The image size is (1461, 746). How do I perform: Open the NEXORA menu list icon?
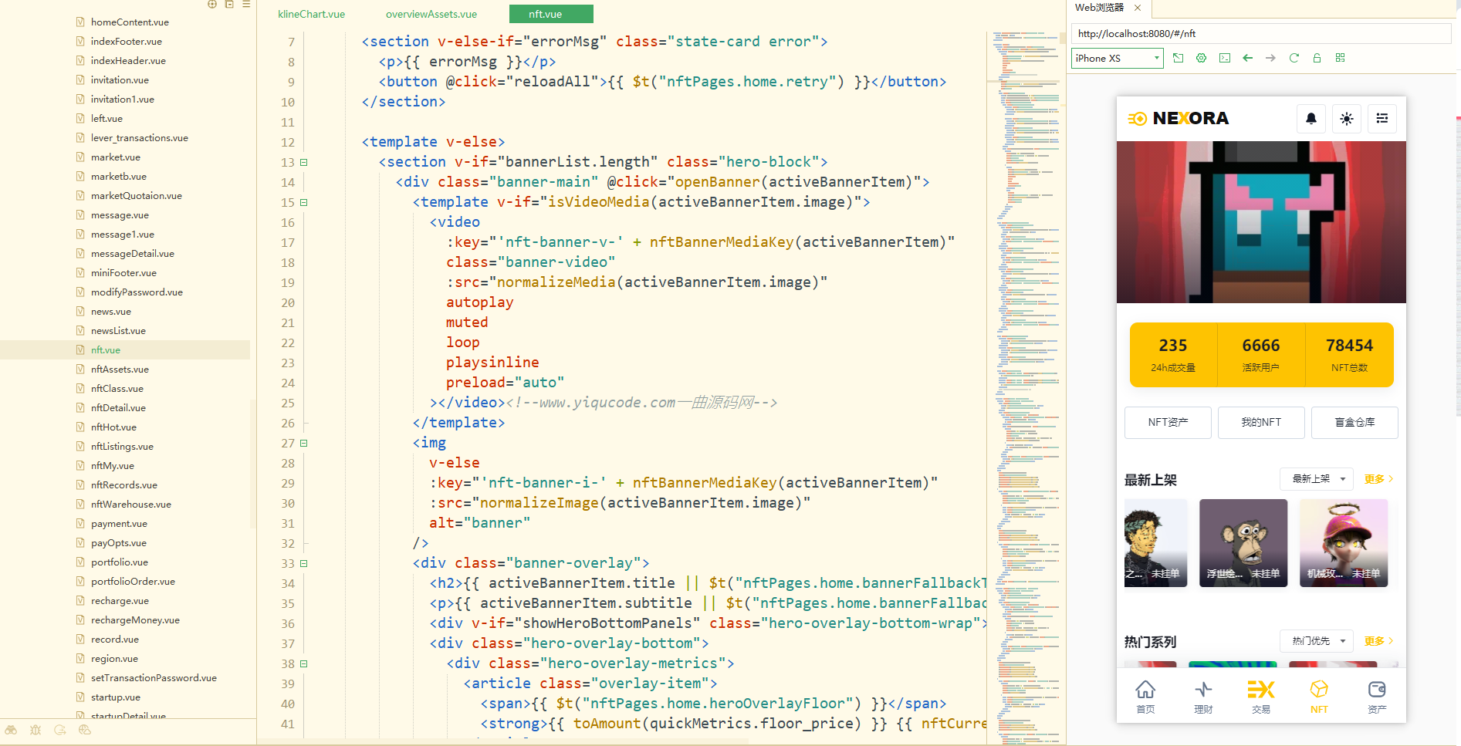(x=1382, y=119)
